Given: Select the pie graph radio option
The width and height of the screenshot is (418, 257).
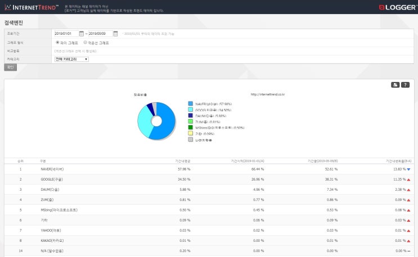Looking at the screenshot, I should click(x=57, y=42).
